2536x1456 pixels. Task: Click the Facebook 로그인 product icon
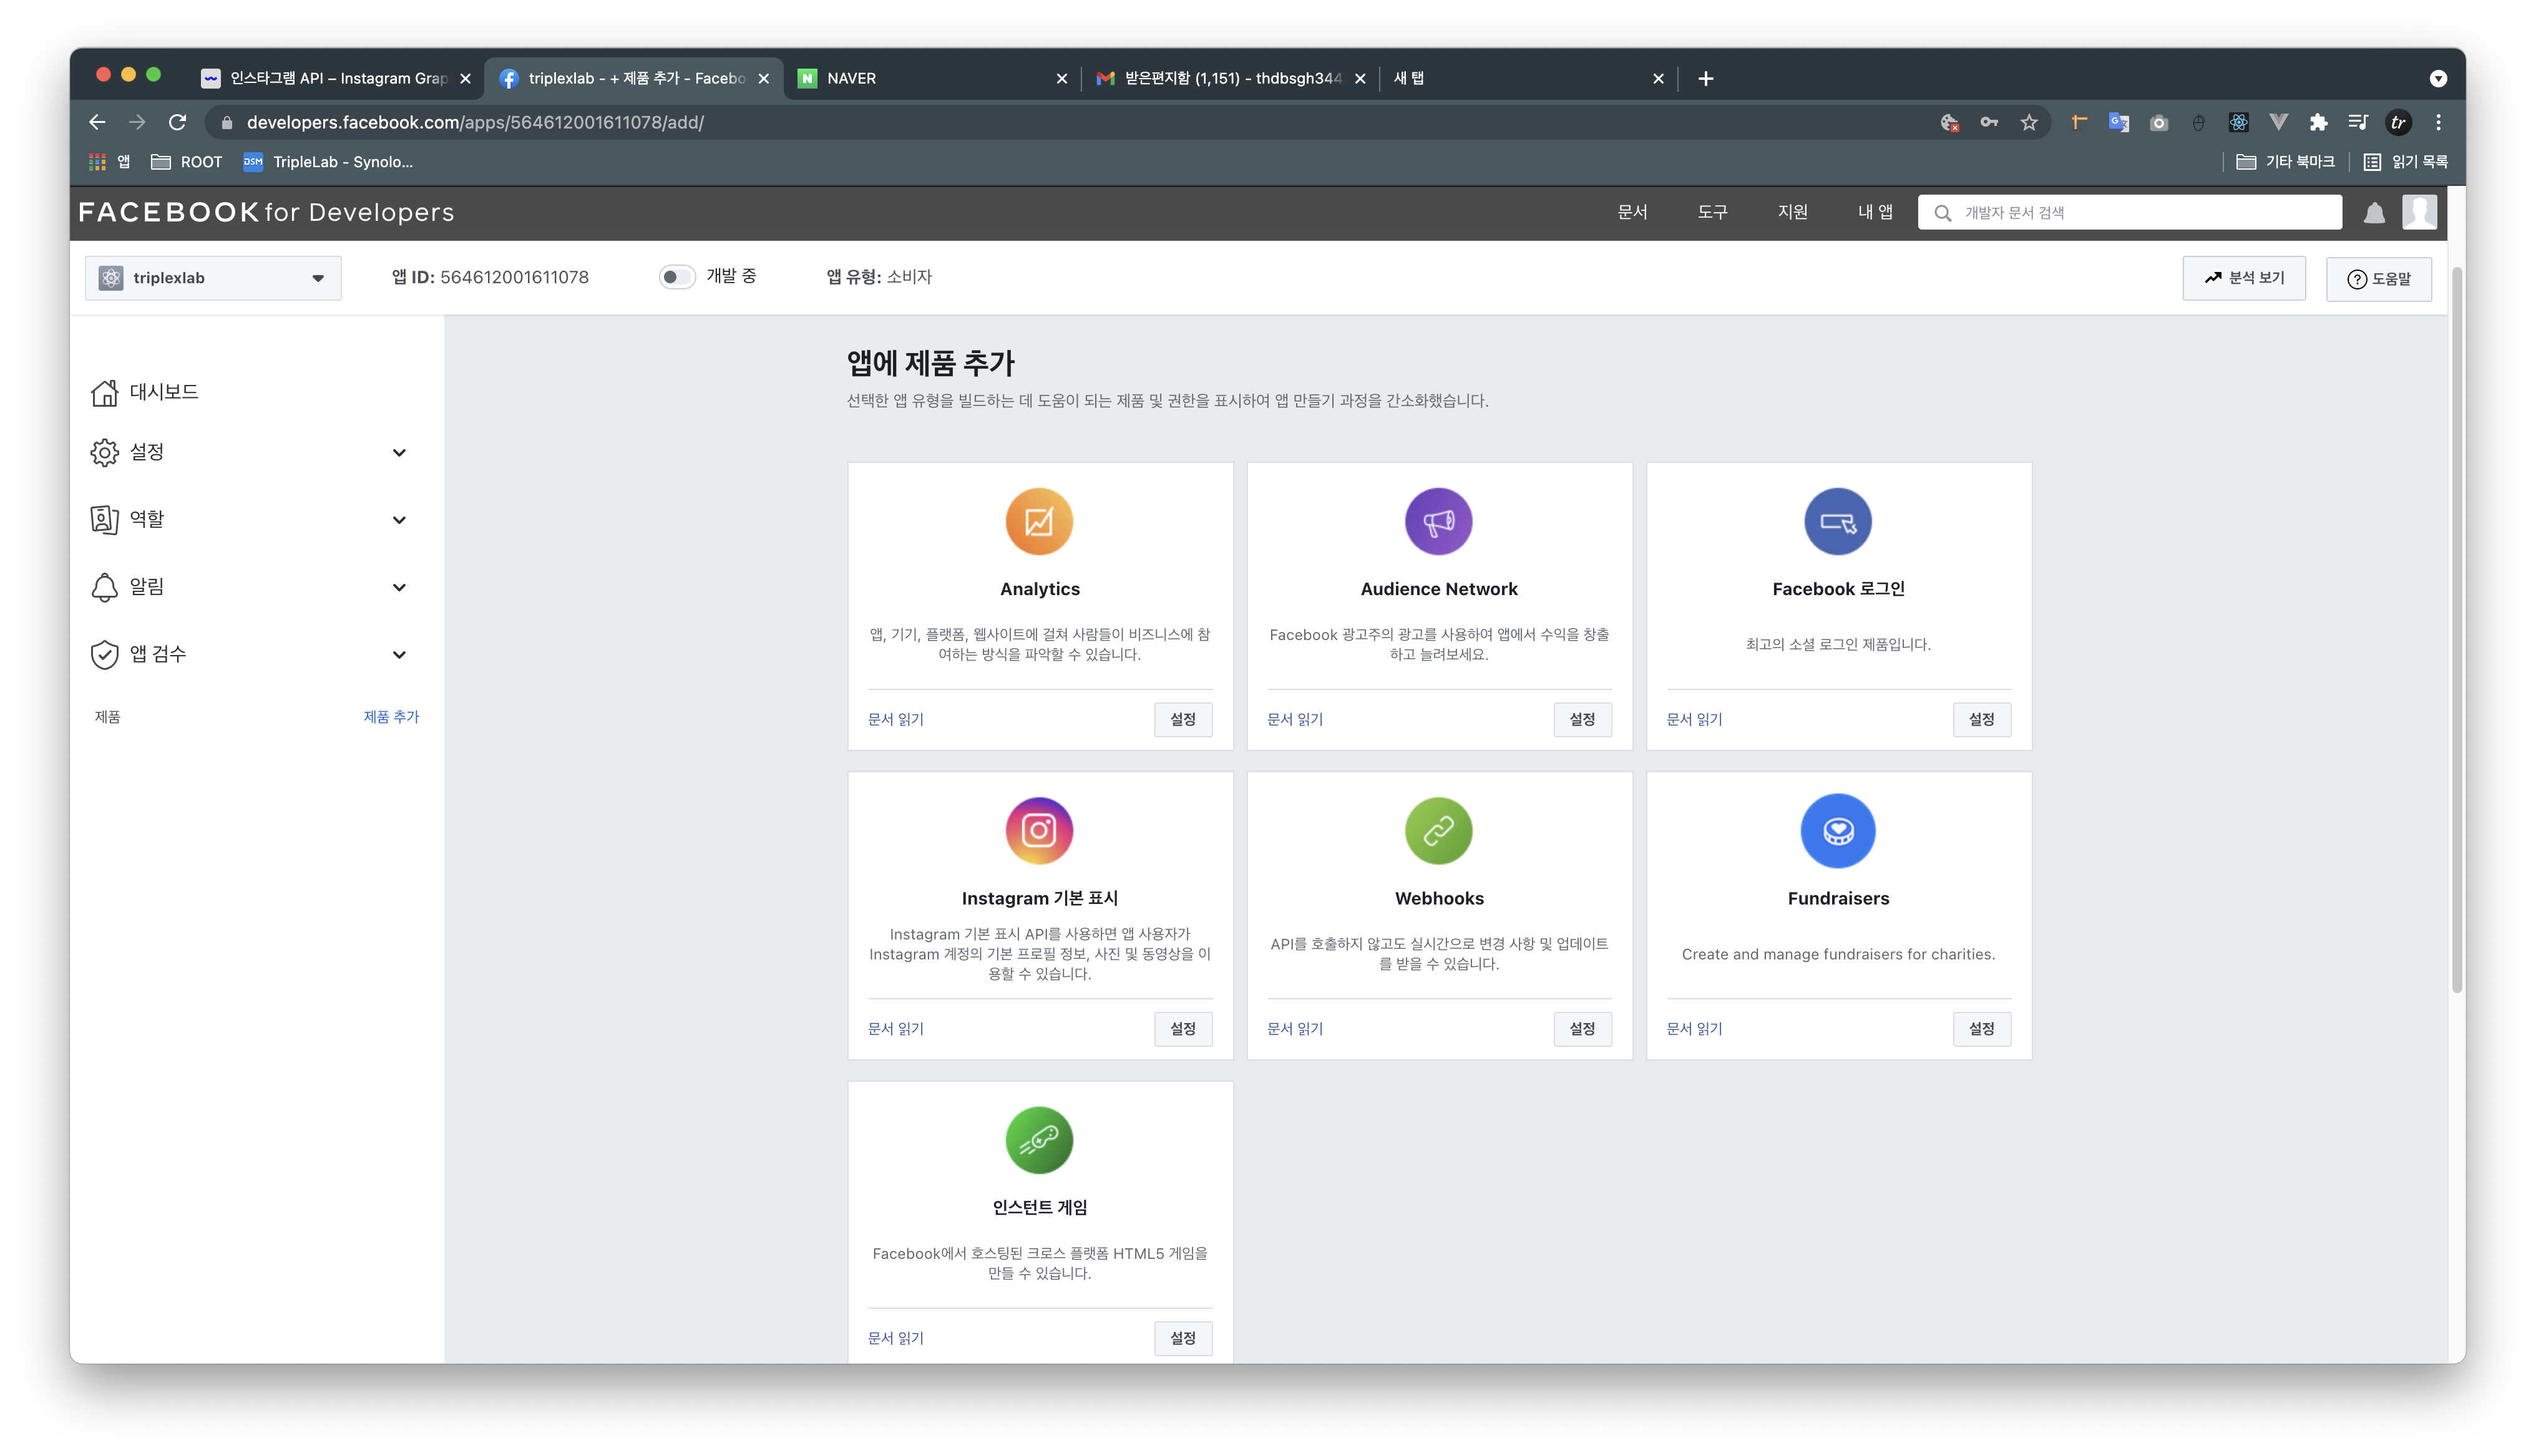(x=1837, y=521)
